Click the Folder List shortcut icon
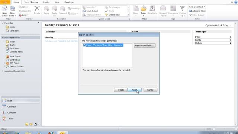 (x=31, y=124)
